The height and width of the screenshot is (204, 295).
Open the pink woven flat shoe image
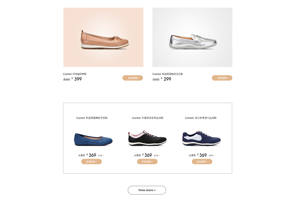tap(103, 37)
